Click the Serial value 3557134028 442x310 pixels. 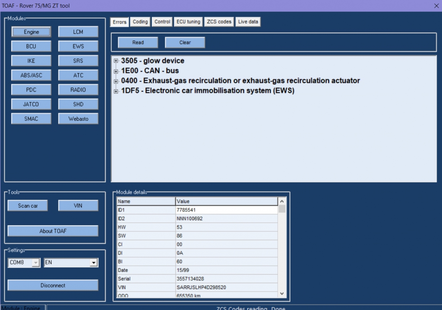pos(226,279)
